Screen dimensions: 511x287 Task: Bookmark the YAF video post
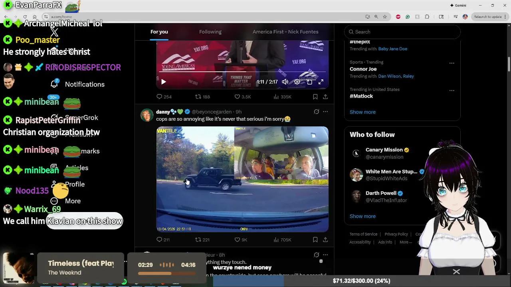click(x=315, y=96)
